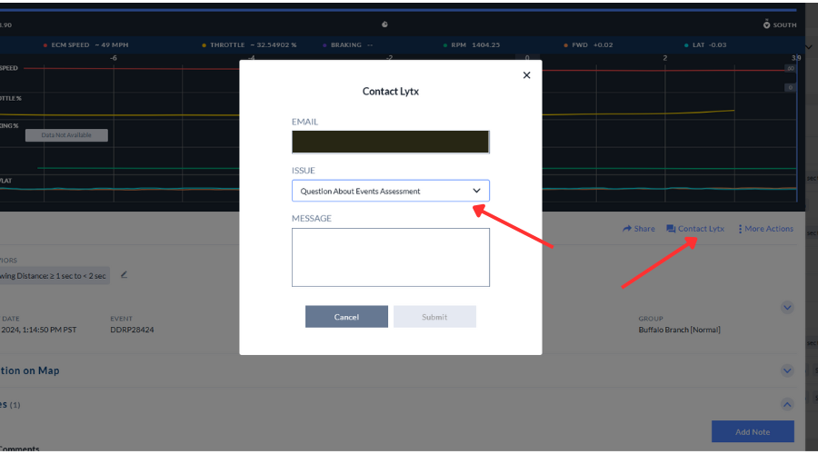This screenshot has width=818, height=454.
Task: Submit the Contact Lytx form
Action: pyautogui.click(x=434, y=316)
